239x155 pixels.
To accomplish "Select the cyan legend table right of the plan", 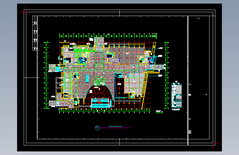I will [x=176, y=96].
